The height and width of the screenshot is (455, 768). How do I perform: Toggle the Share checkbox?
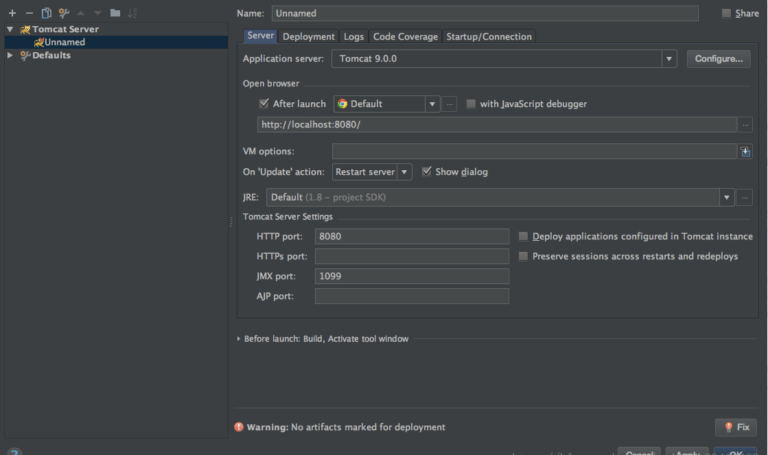pyautogui.click(x=726, y=13)
